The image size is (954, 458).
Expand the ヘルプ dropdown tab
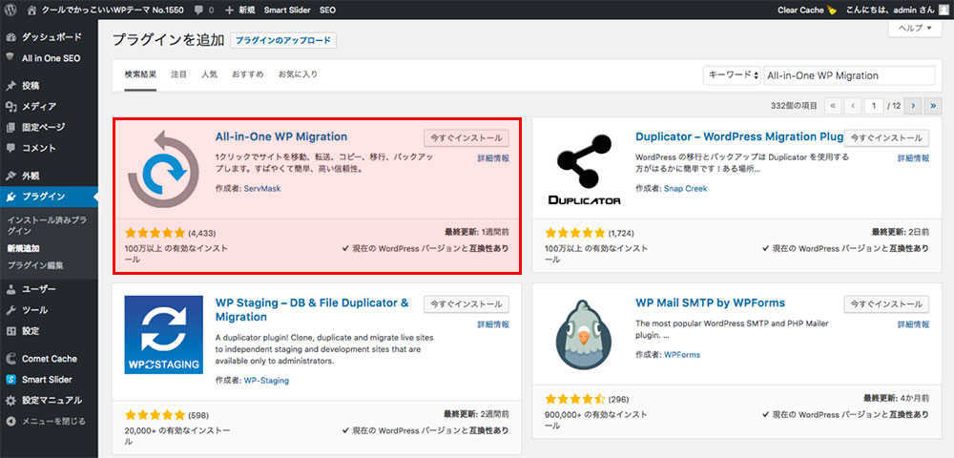[915, 29]
